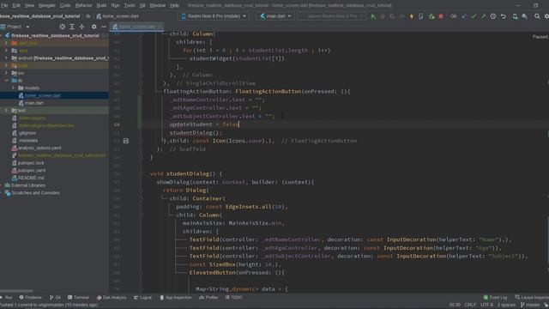Viewport: 549px width, 309px height.
Task: Select .gitignore in project tree
Action: (27, 133)
